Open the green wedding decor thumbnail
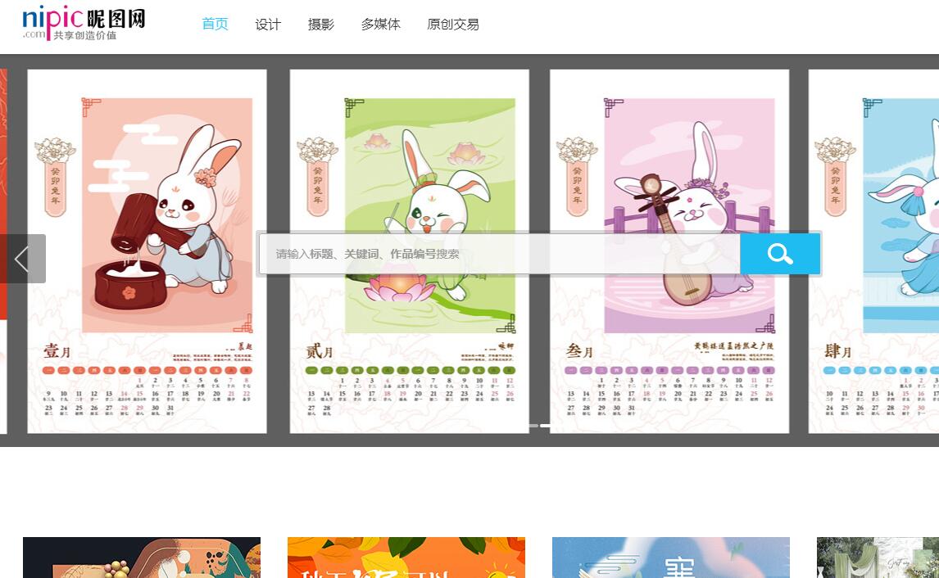This screenshot has height=578, width=939. (878, 558)
